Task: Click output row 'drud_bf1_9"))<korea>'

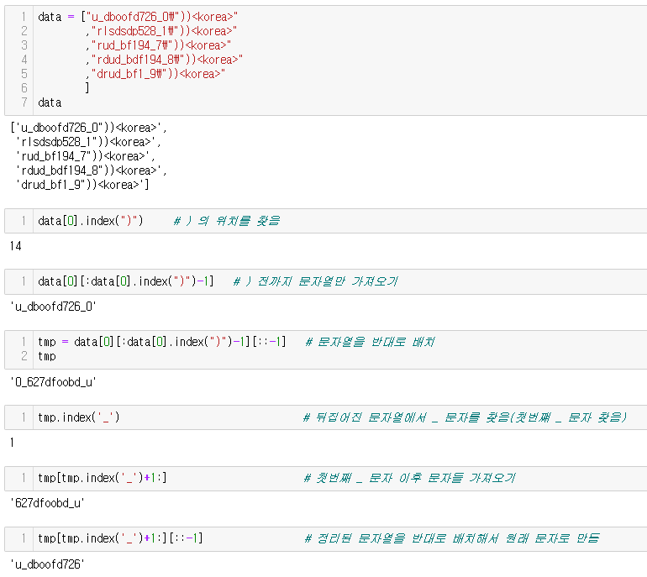Action: (82, 185)
